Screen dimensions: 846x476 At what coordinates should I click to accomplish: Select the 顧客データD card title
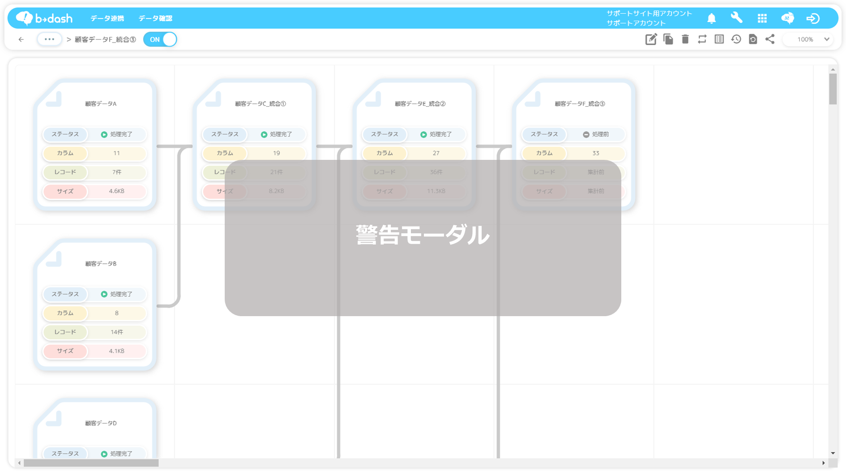coord(101,423)
